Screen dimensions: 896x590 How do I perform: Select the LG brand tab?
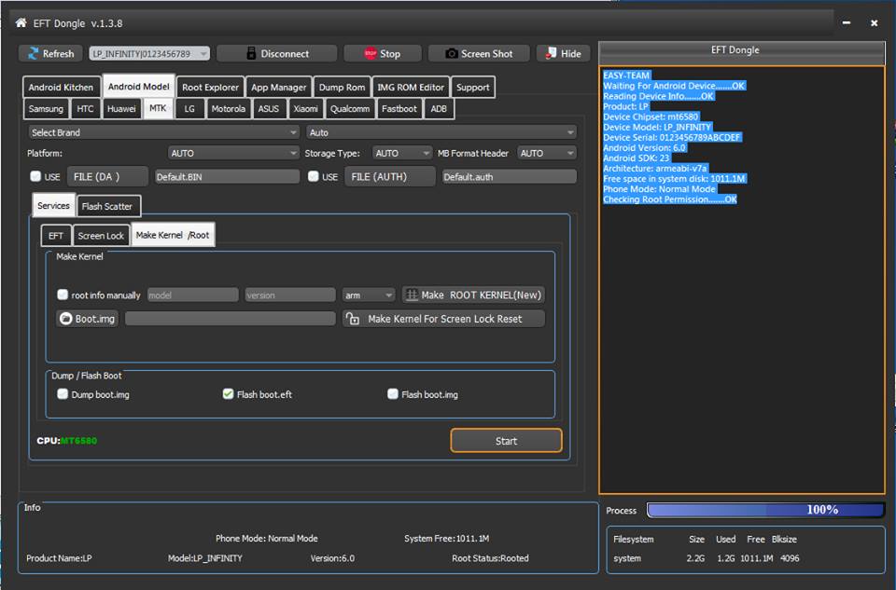pyautogui.click(x=189, y=108)
